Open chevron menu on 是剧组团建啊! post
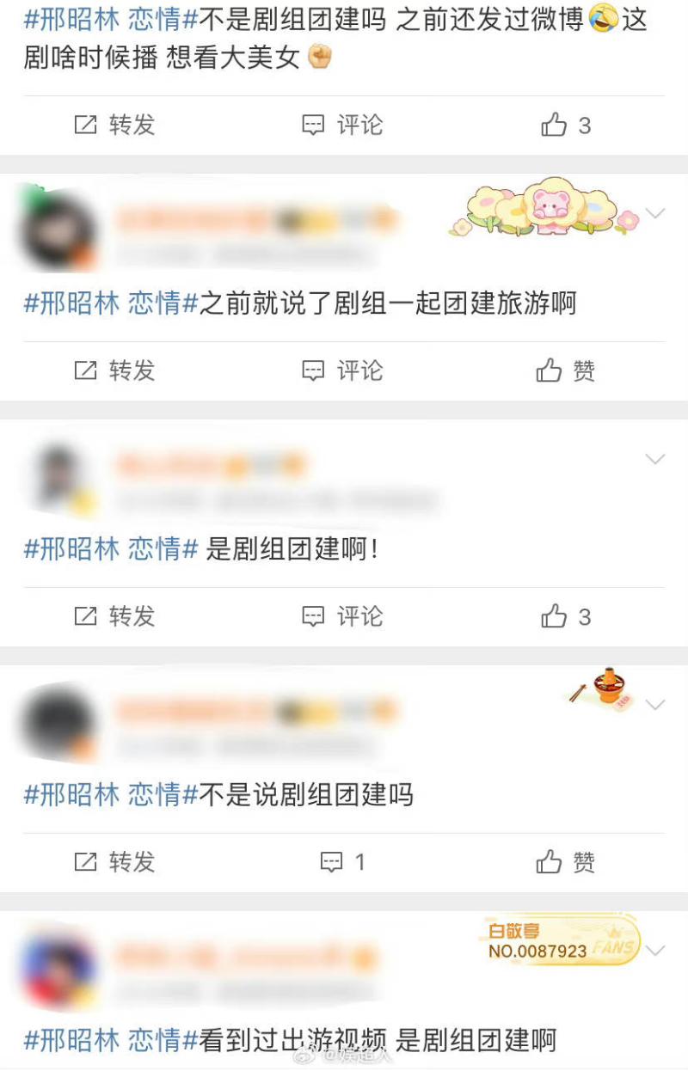Image resolution: width=688 pixels, height=1071 pixels. click(655, 459)
